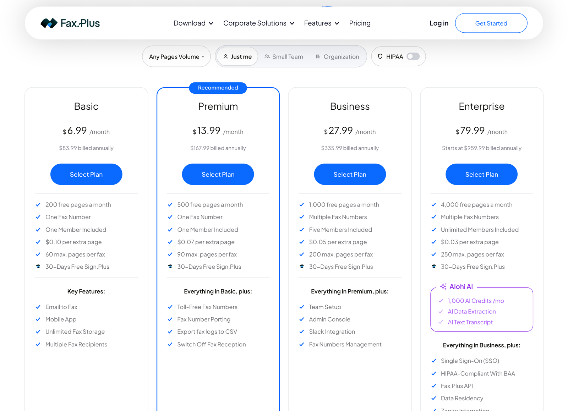Enable the HIPAA toggle switch
This screenshot has height=411, width=568.
coord(413,56)
